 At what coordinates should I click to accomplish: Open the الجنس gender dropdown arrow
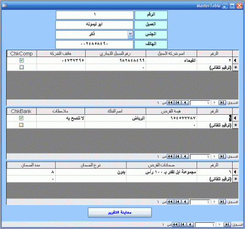(130, 34)
